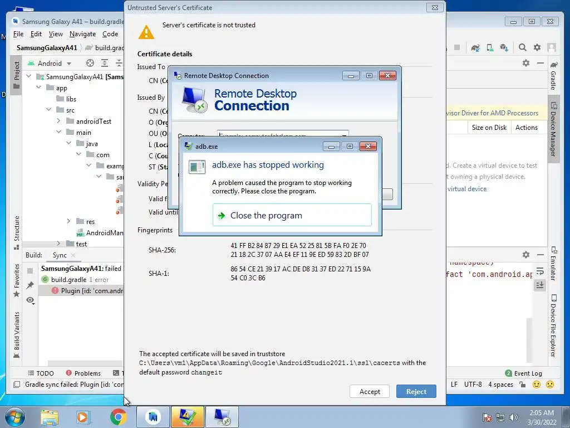This screenshot has height=428, width=570.
Task: Click the smiley face feedback icon
Action: tap(536, 385)
